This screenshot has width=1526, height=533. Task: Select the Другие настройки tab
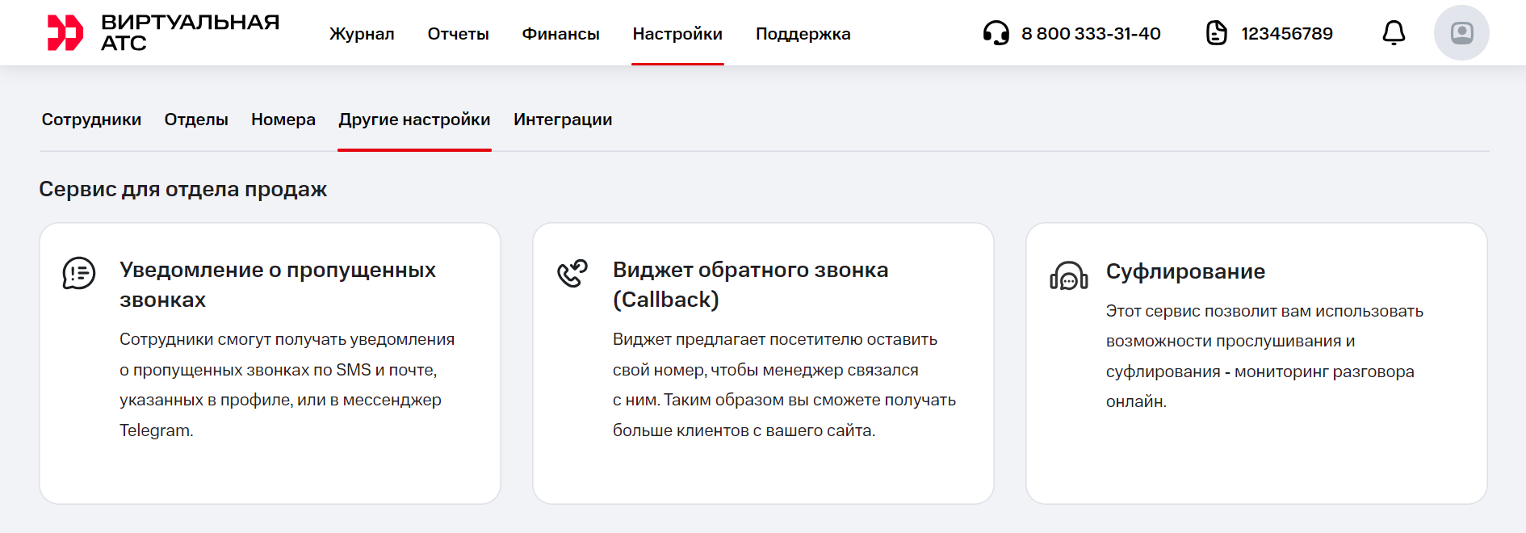[414, 120]
